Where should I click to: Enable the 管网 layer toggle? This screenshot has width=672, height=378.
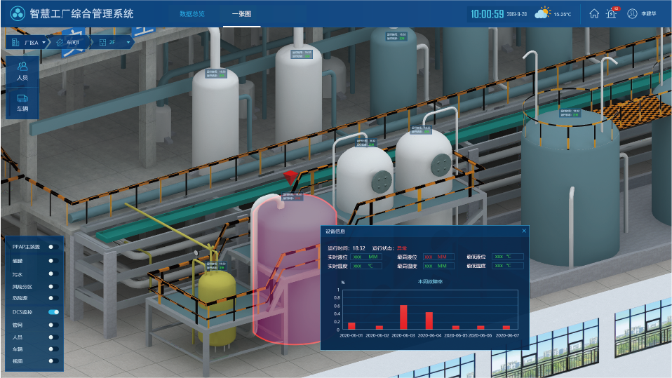(53, 325)
